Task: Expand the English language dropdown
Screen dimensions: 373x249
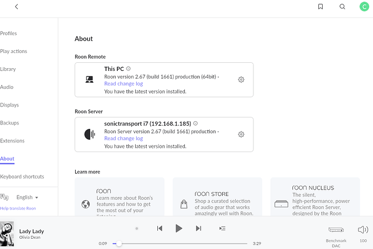Action: pyautogui.click(x=27, y=197)
